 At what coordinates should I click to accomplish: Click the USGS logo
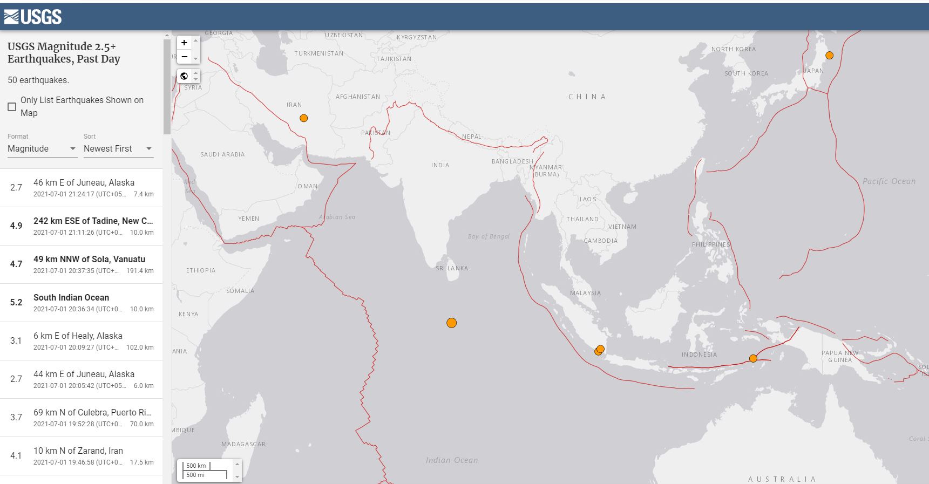[x=32, y=17]
